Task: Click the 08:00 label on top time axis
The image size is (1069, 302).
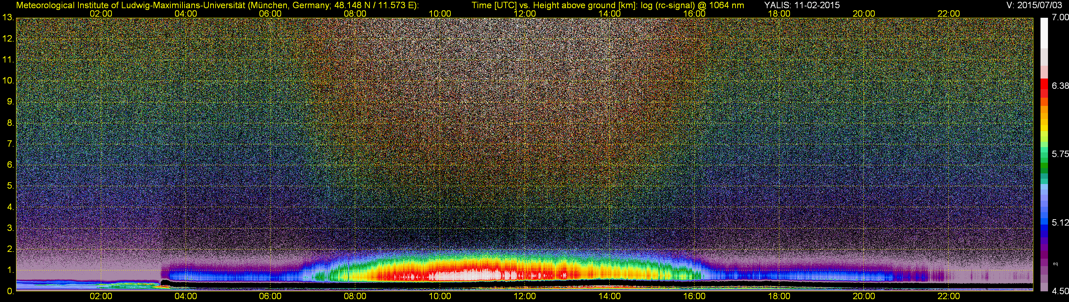Action: tap(355, 14)
